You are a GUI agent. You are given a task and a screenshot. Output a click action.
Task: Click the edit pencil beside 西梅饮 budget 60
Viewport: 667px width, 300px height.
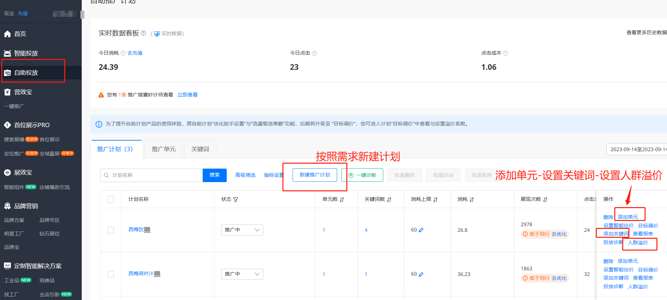pyautogui.click(x=421, y=230)
